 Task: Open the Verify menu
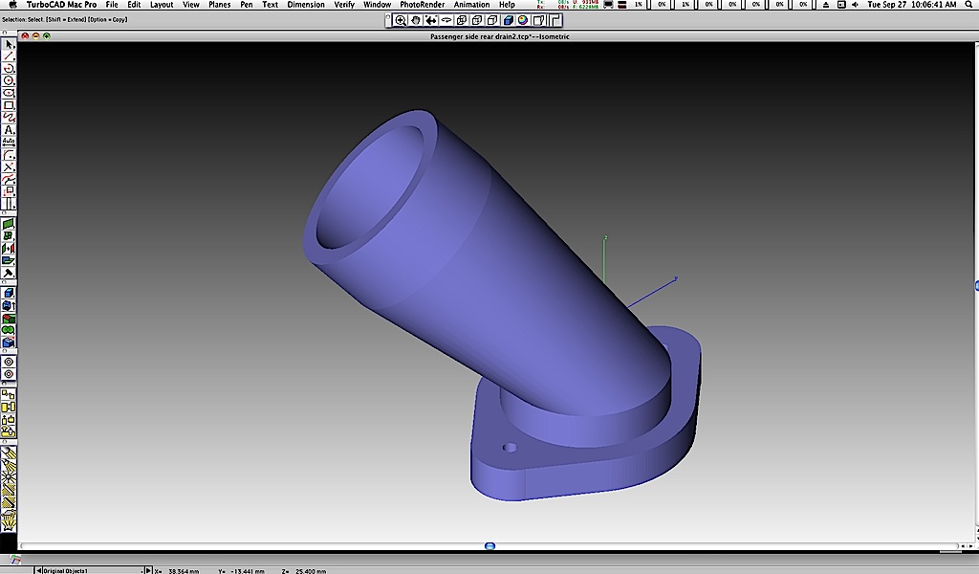344,5
